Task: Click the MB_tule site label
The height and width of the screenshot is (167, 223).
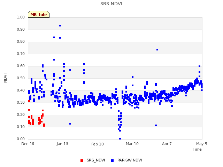Action: coord(39,14)
